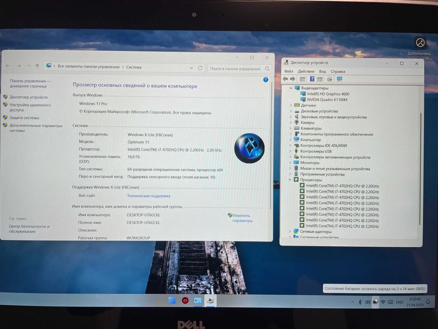This screenshot has width=438, height=329.
Task: Click the update driver icon in Device Manager toolbar
Action: tap(330, 79)
